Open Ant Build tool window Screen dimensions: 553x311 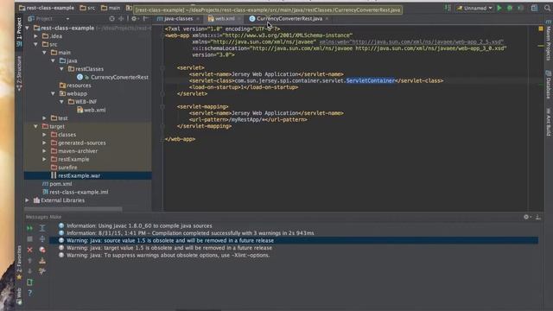(x=549, y=122)
